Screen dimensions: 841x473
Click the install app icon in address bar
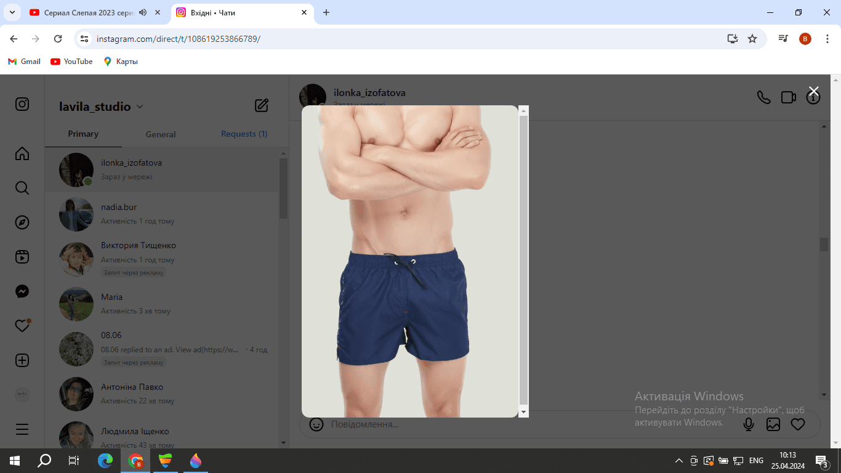click(x=732, y=39)
